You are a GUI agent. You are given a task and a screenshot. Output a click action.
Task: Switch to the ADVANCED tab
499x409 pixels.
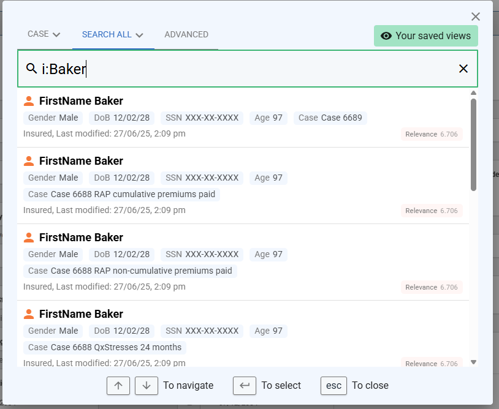(x=186, y=35)
